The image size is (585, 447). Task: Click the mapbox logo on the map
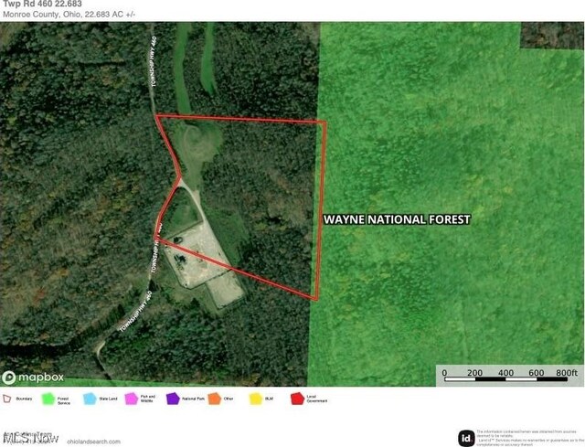[x=33, y=378]
